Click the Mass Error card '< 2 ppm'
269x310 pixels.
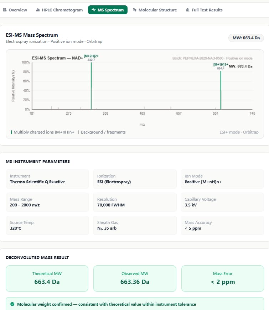tap(223, 278)
